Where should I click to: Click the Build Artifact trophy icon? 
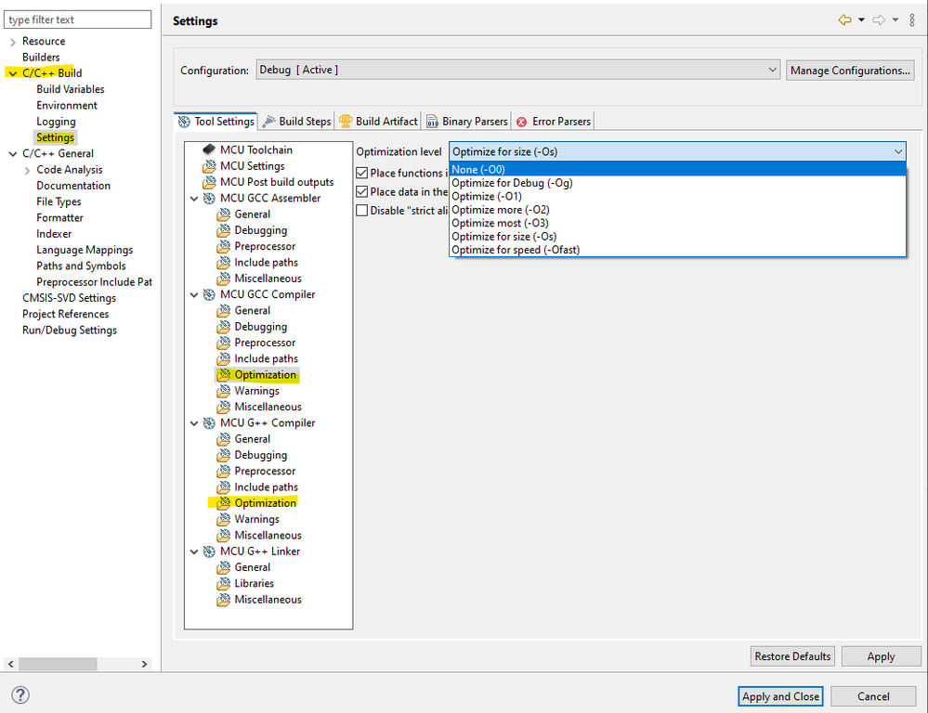[345, 122]
